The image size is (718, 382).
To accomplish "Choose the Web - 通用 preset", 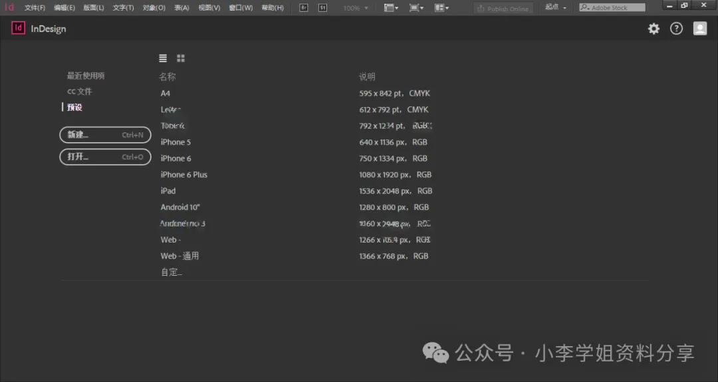I will coord(179,256).
